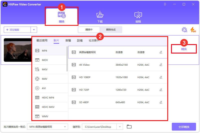Click the HitPaw Video Converter logo icon
This screenshot has width=200, height=133.
[5, 4]
